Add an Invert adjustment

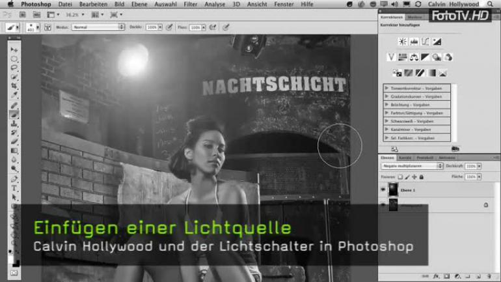397,73
